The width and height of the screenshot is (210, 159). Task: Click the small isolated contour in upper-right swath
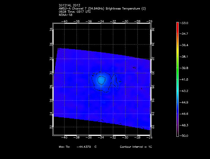[x=134, y=68]
